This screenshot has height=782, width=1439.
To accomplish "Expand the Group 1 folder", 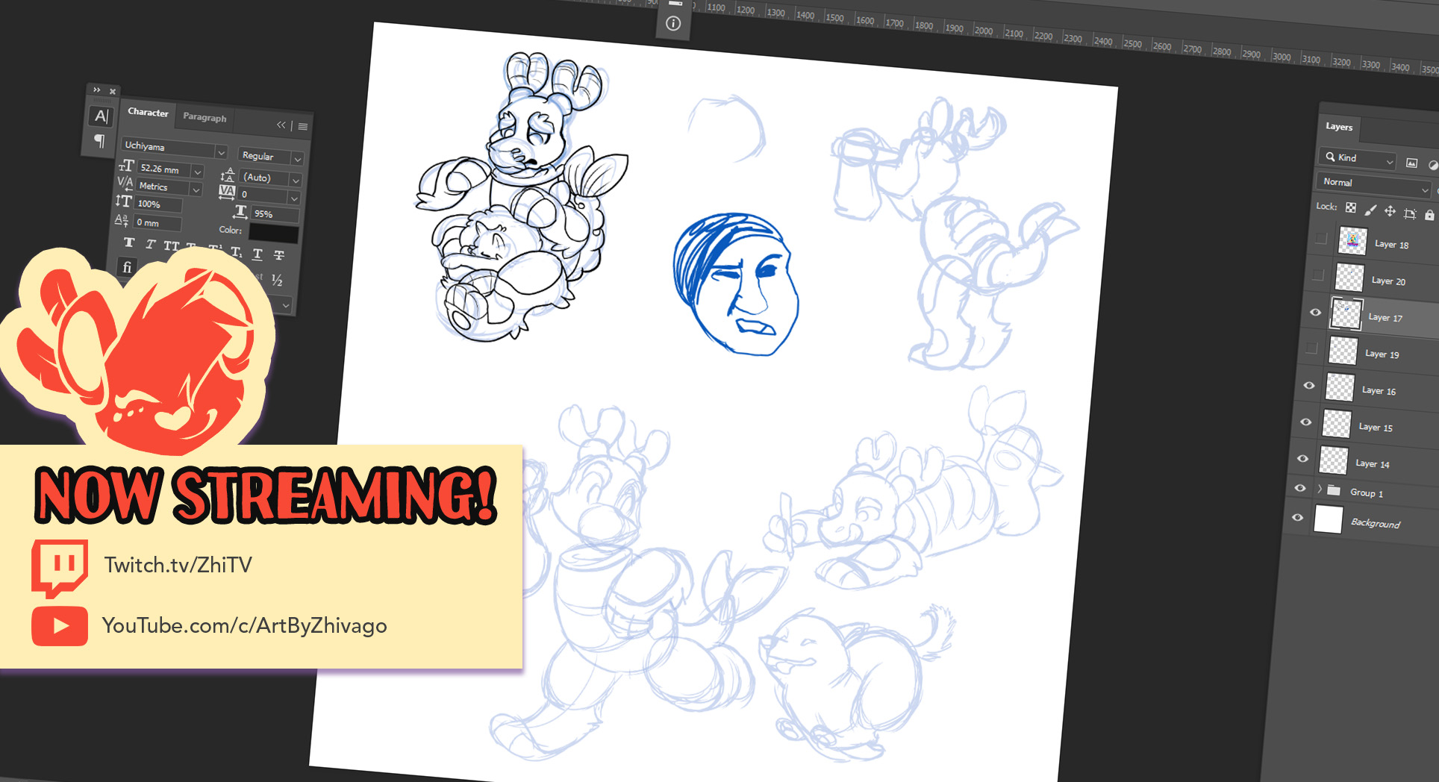I will [1320, 489].
